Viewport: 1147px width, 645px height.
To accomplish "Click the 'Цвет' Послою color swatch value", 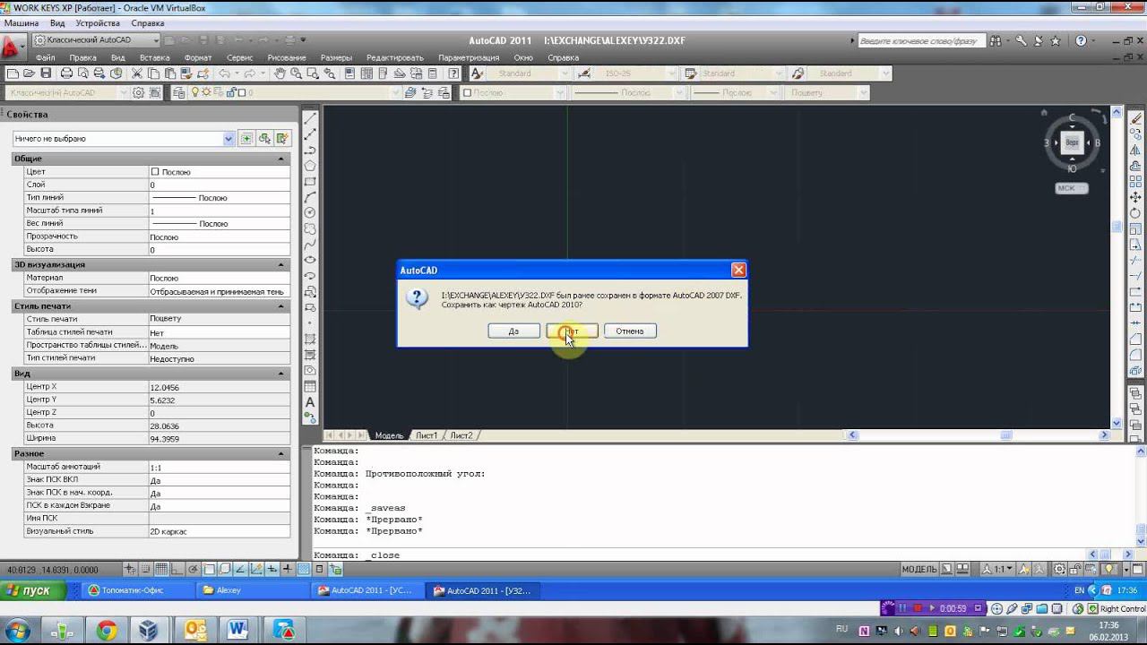I will click(x=155, y=171).
